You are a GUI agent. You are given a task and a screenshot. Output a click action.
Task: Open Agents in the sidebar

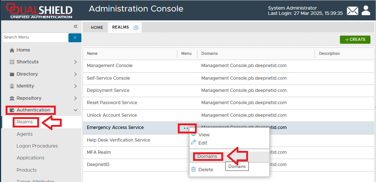pyautogui.click(x=25, y=134)
